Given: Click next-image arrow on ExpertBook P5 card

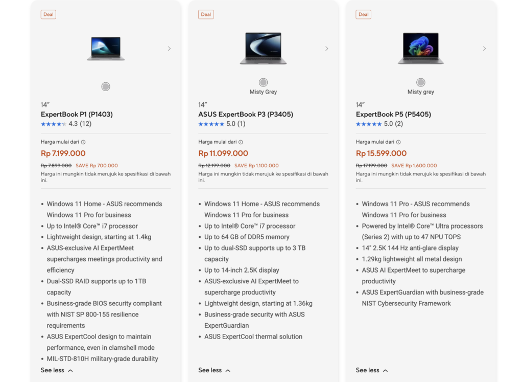Looking at the screenshot, I should pyautogui.click(x=484, y=49).
